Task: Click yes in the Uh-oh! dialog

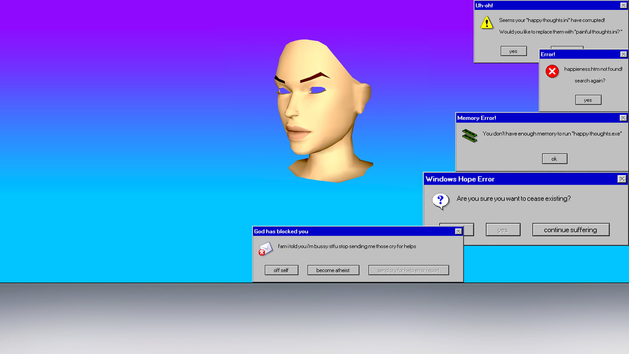Action: 513,51
